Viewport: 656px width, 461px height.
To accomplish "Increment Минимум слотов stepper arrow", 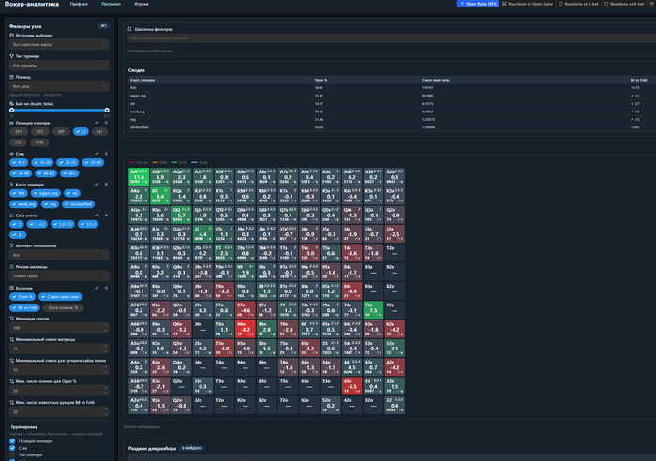I will [x=106, y=325].
